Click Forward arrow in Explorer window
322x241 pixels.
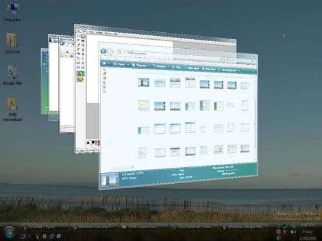coord(110,51)
